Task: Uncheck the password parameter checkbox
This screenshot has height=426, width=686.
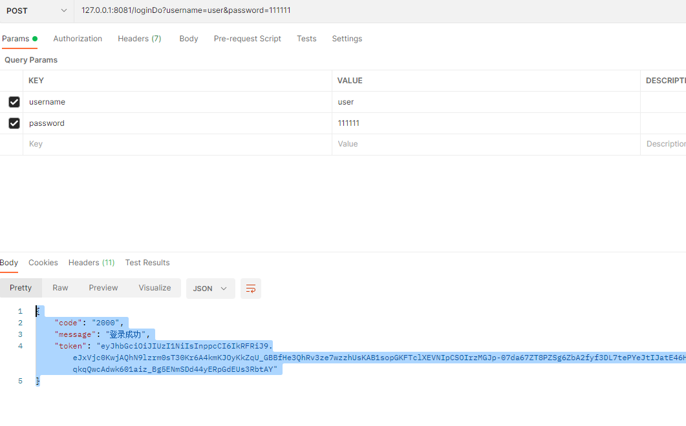Action: click(x=14, y=123)
